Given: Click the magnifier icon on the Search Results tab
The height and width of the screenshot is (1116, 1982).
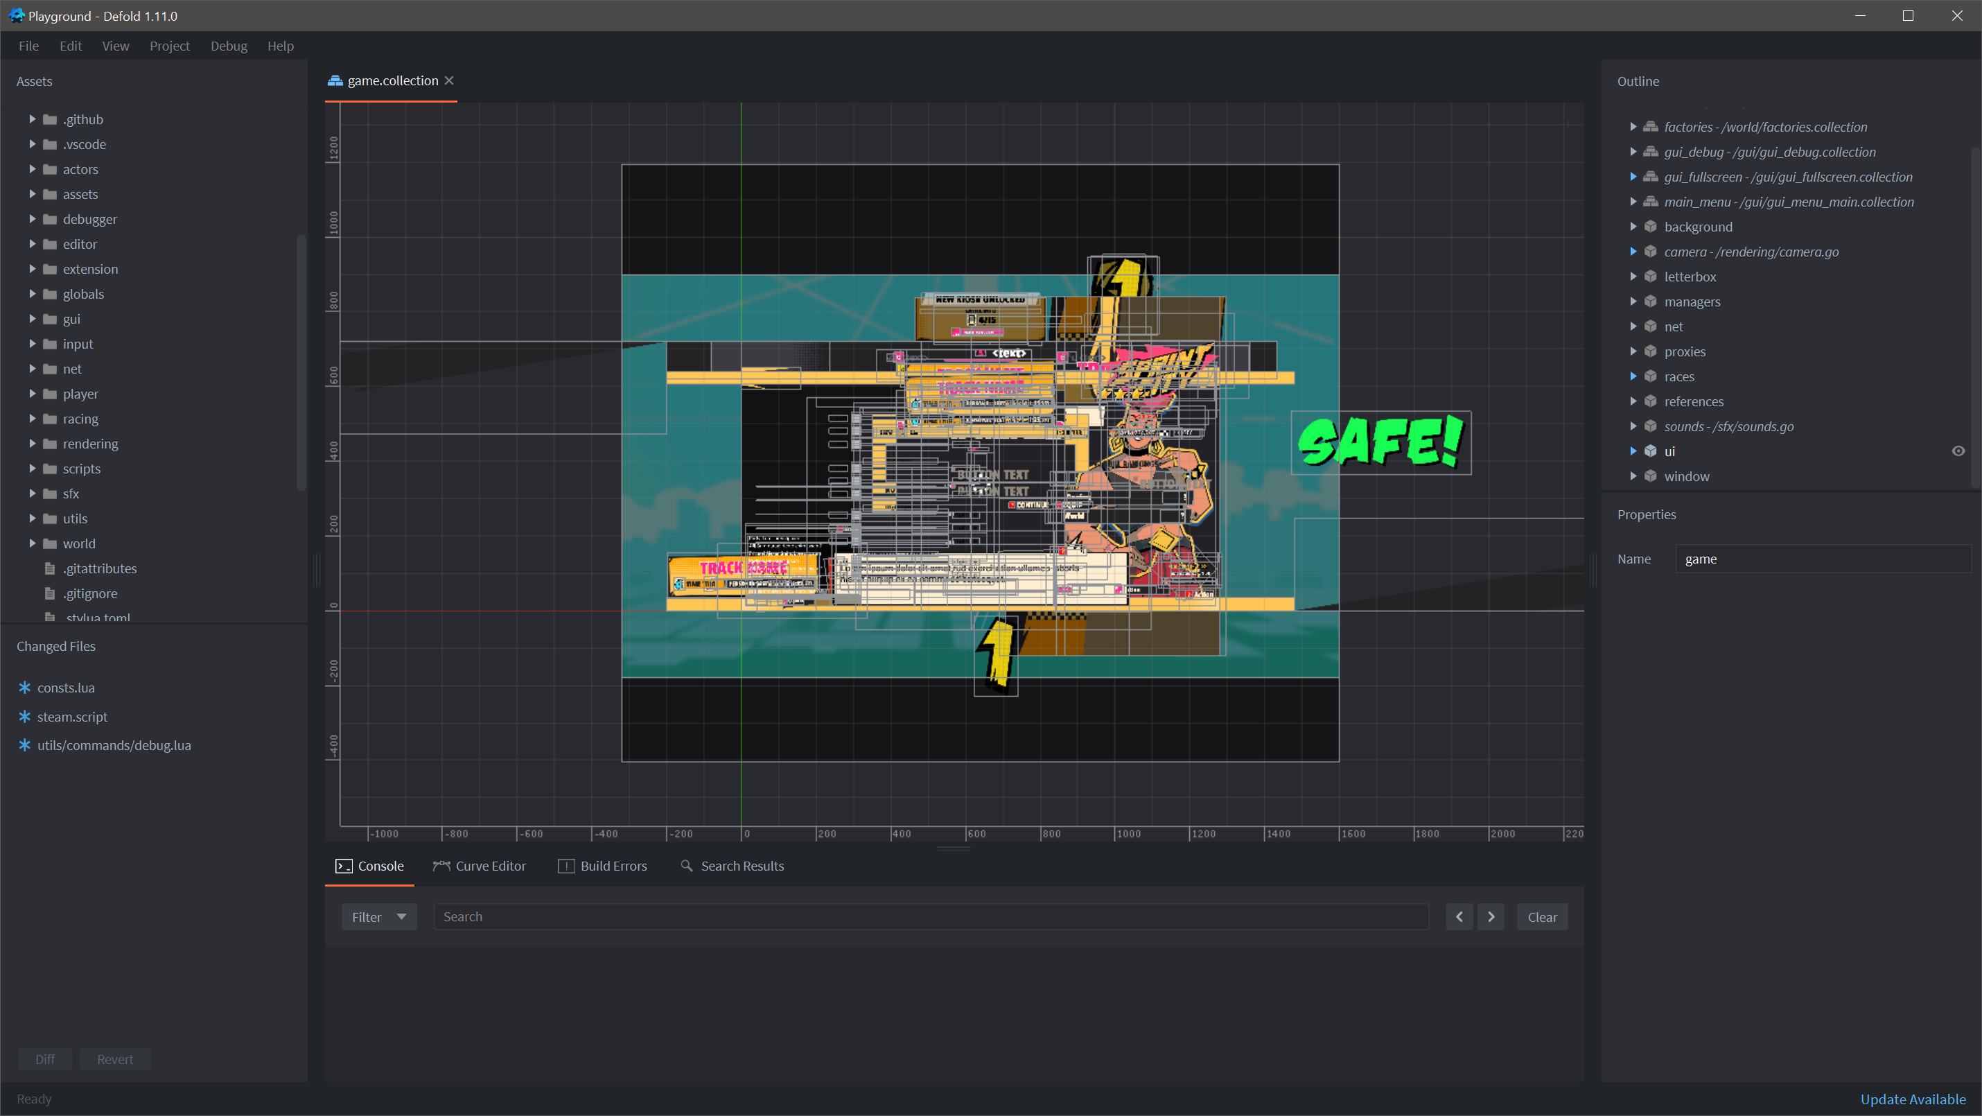Looking at the screenshot, I should [x=687, y=866].
